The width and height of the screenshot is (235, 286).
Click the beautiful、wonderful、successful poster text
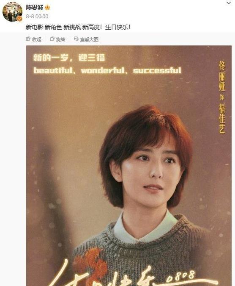tap(107, 70)
